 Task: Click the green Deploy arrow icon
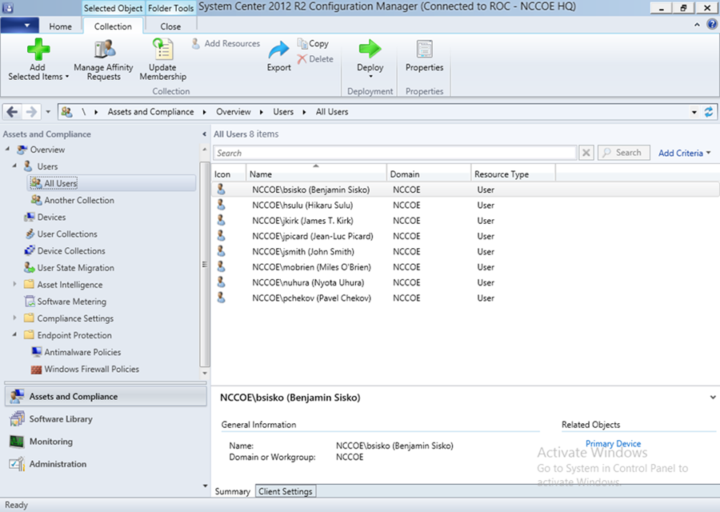370,48
